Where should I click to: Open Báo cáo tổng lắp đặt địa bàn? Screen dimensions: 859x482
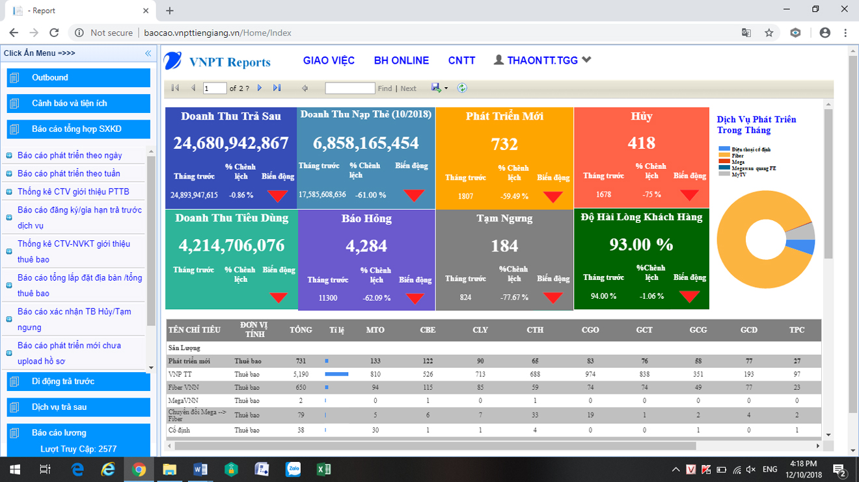tap(79, 285)
